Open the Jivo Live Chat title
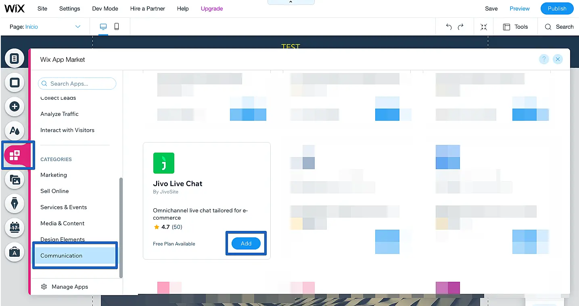This screenshot has width=579, height=306. click(178, 183)
